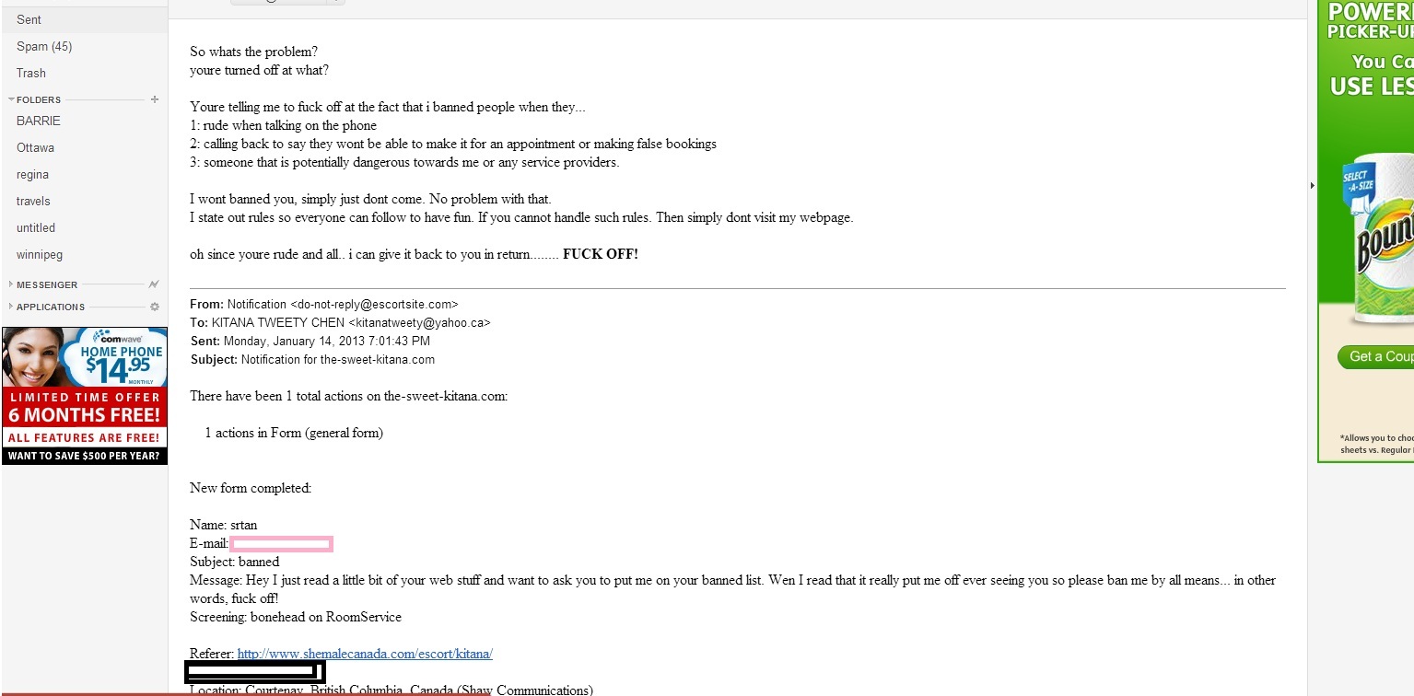Click the add new folder plus icon

coord(155,99)
